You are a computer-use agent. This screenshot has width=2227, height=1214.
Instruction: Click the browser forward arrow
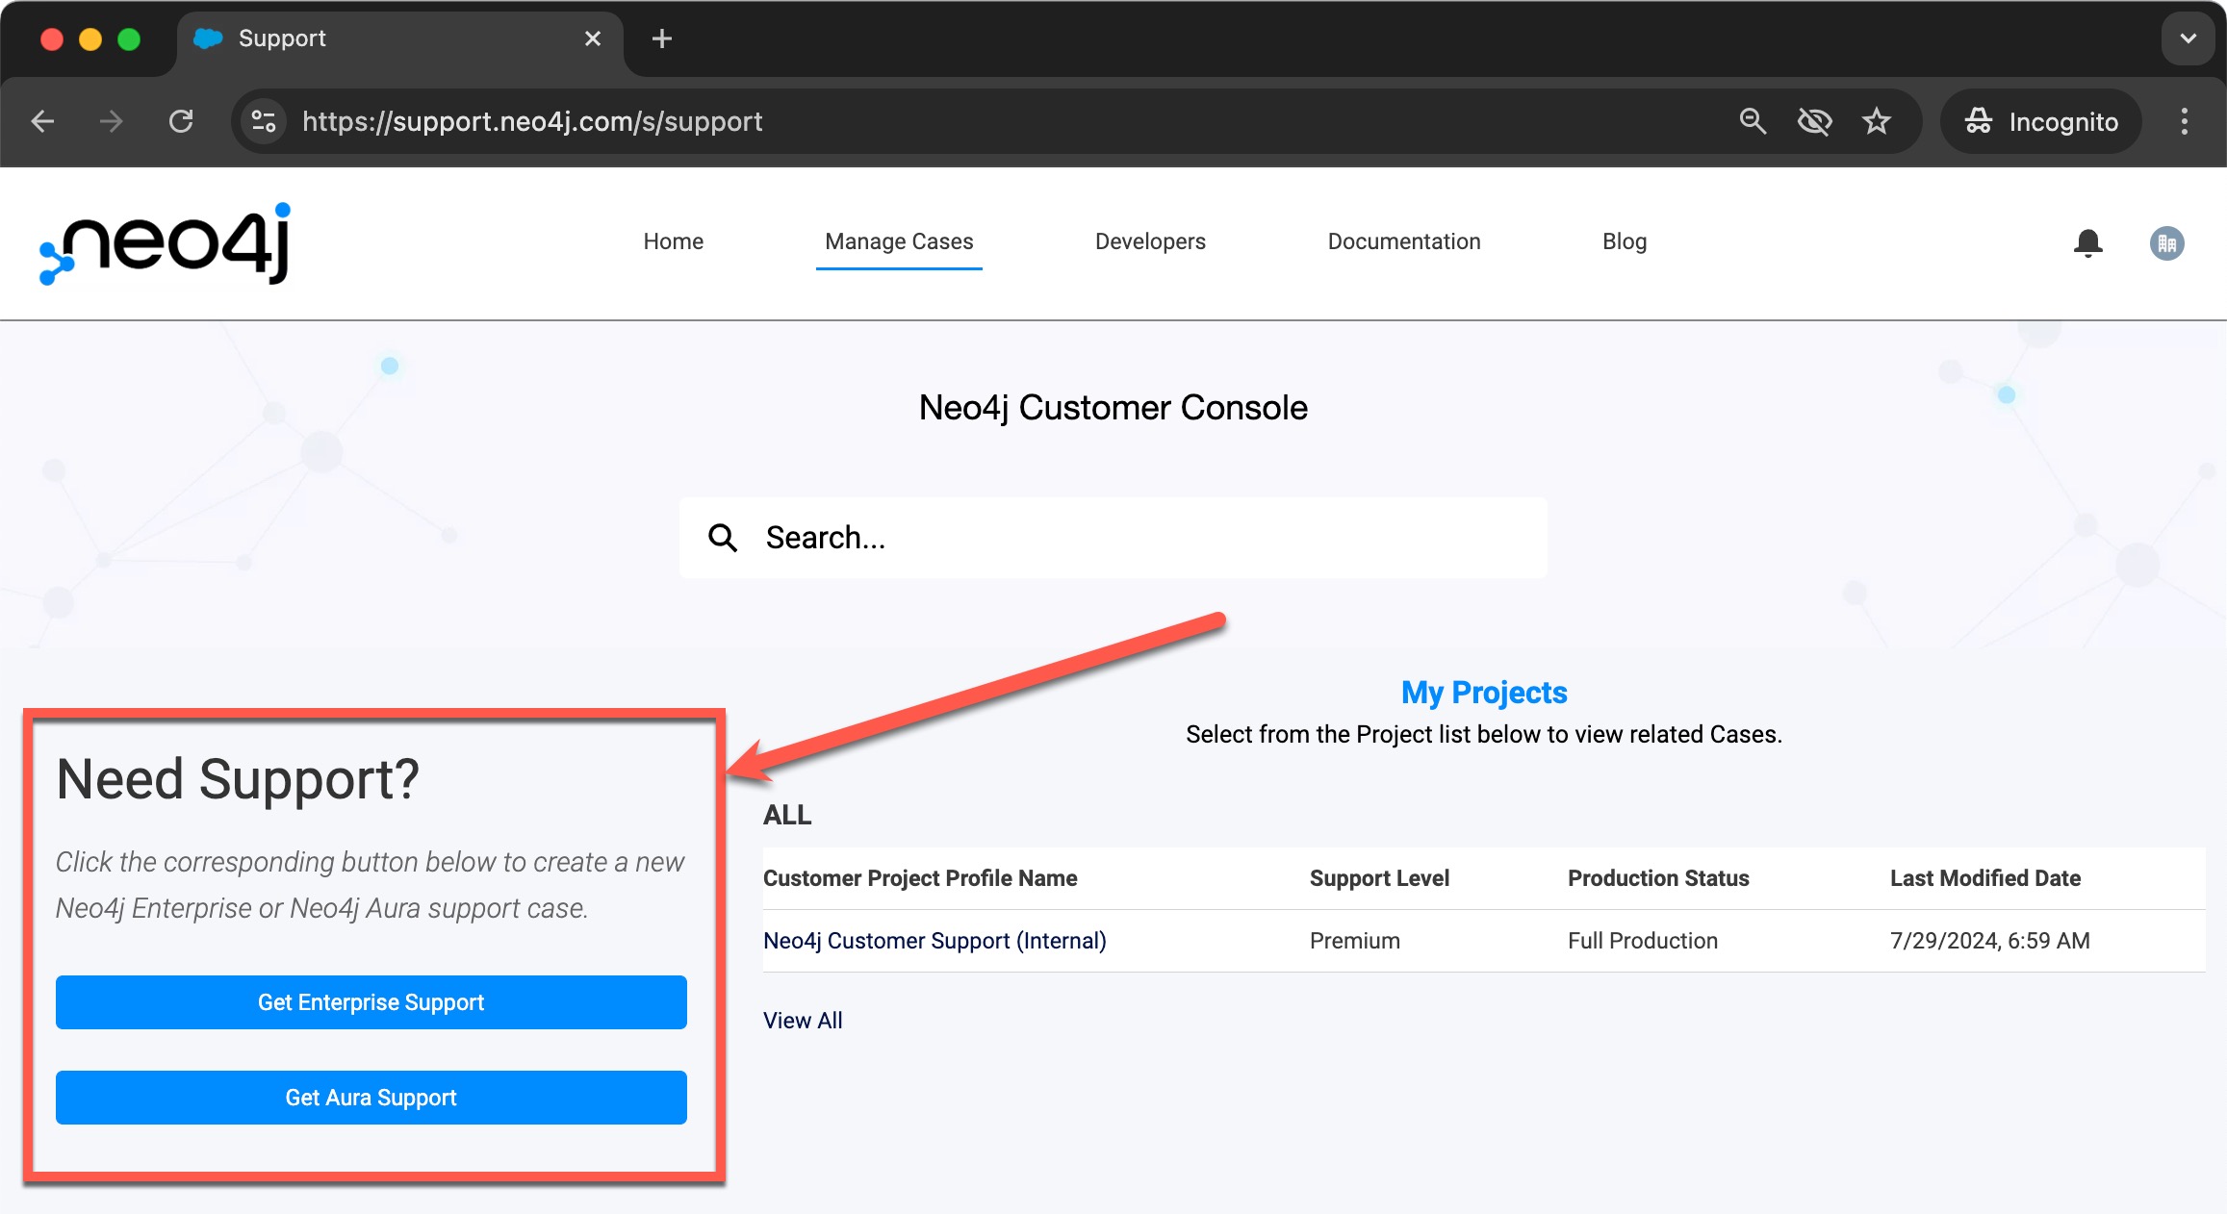tap(112, 121)
